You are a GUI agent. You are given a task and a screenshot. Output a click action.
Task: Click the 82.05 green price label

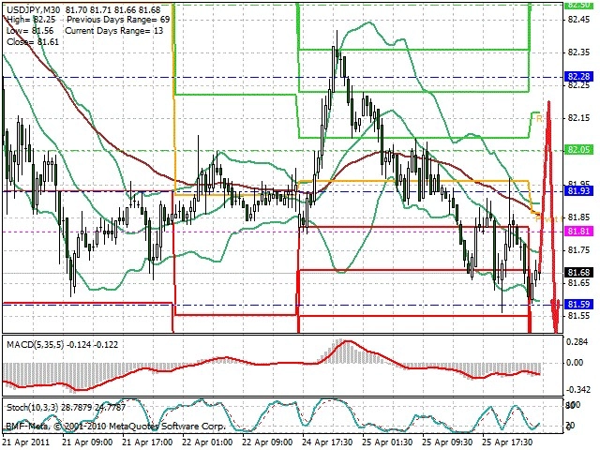click(578, 150)
